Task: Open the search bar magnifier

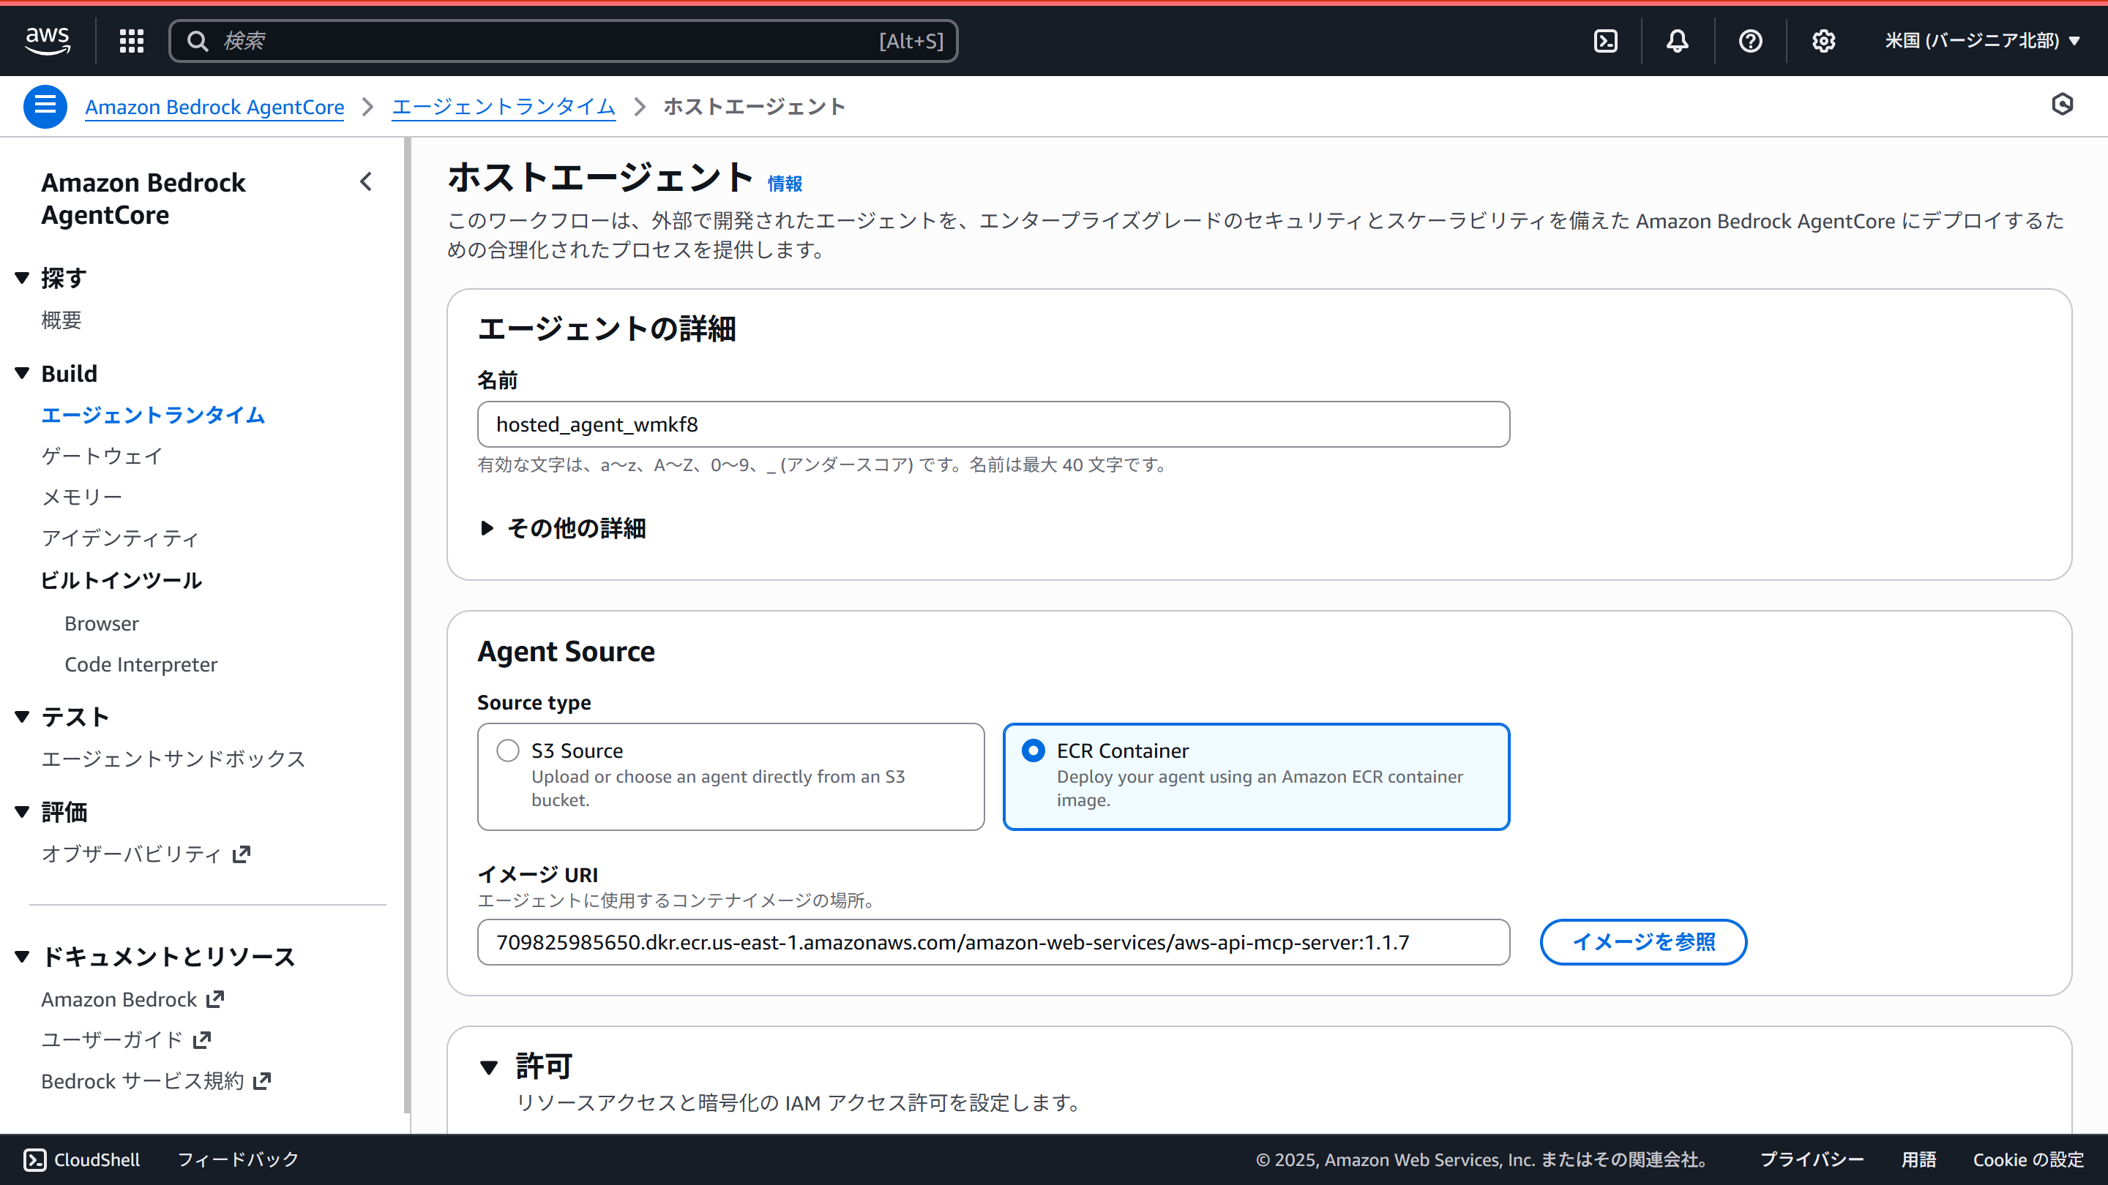Action: (198, 40)
